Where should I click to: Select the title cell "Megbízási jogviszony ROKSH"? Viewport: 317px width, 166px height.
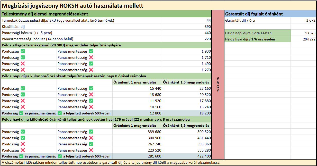click(x=73, y=5)
